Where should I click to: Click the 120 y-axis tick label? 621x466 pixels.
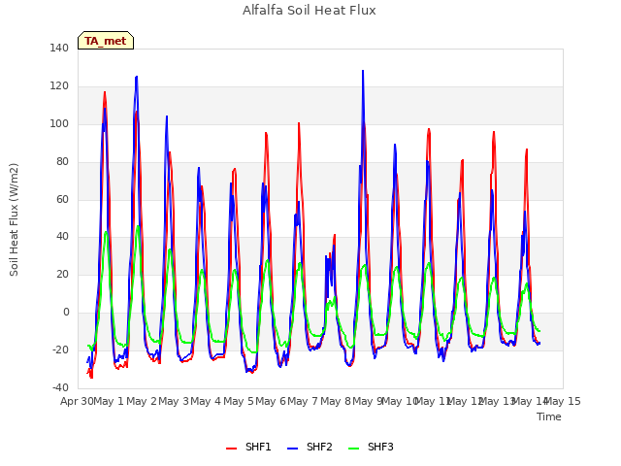tap(59, 86)
